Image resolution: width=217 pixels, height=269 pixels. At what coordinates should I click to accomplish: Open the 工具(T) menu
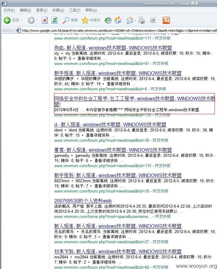tap(75, 10)
